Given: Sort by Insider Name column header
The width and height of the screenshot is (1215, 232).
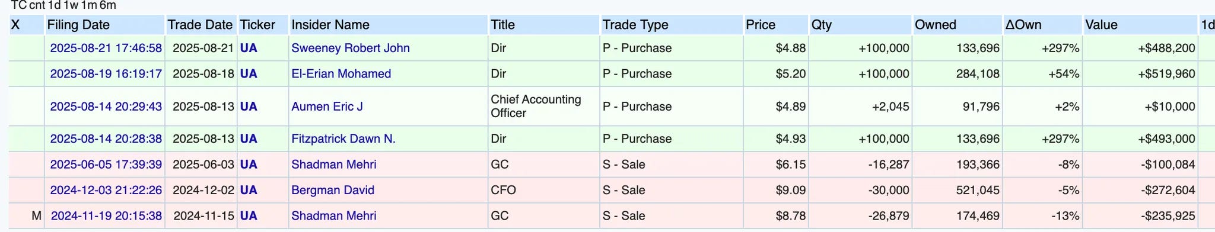Looking at the screenshot, I should pyautogui.click(x=330, y=25).
